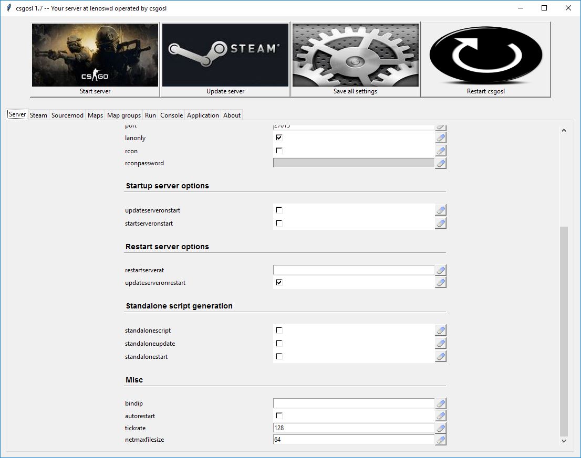The image size is (581, 458).
Task: Enable the rcon checkbox
Action: [x=279, y=151]
